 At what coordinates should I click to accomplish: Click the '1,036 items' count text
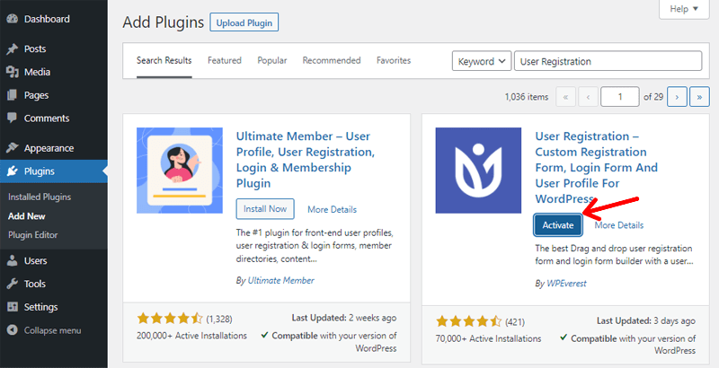pos(527,97)
